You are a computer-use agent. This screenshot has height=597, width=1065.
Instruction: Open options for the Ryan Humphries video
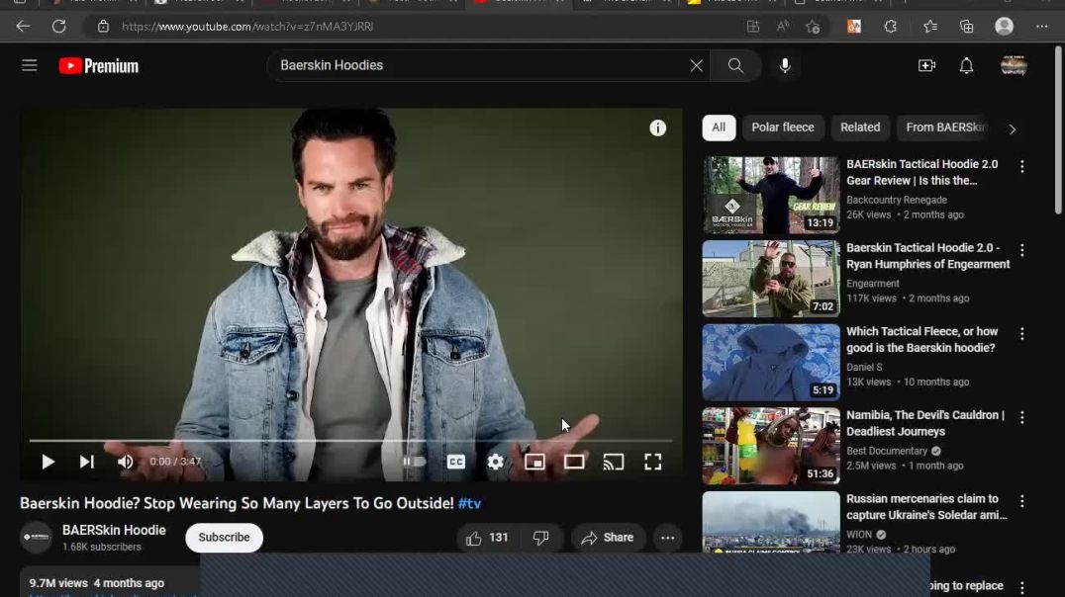pyautogui.click(x=1022, y=250)
